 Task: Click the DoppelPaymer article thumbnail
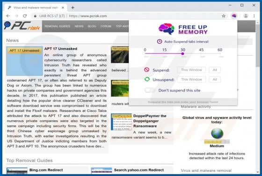tap(121, 122)
